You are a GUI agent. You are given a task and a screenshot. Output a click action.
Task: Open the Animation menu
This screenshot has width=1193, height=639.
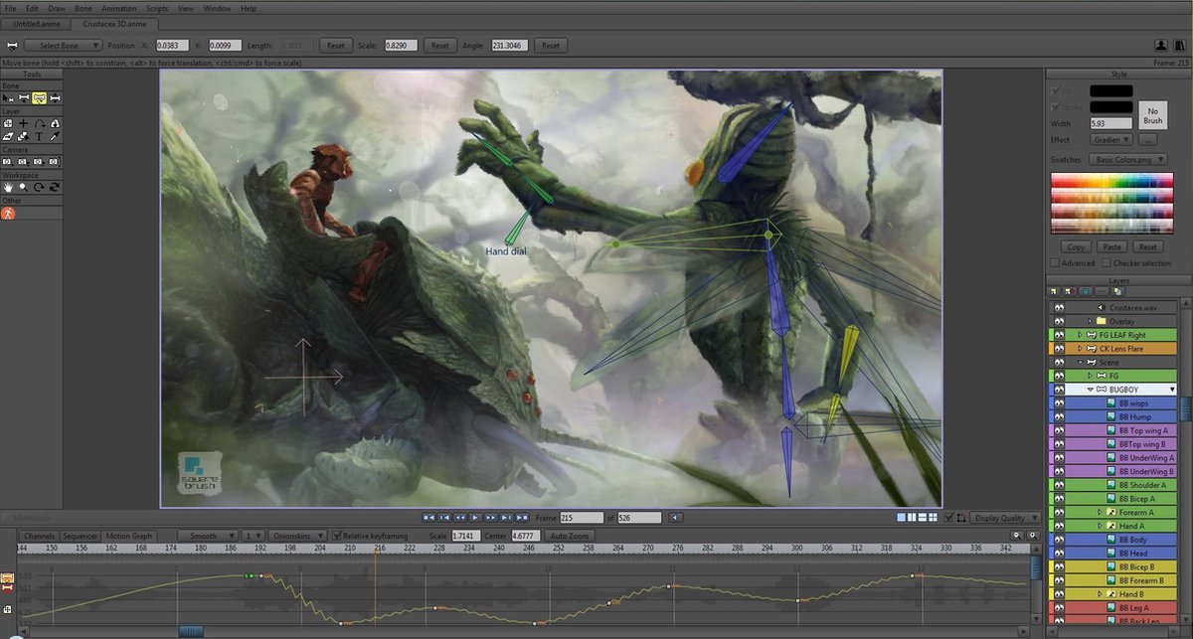[x=119, y=8]
